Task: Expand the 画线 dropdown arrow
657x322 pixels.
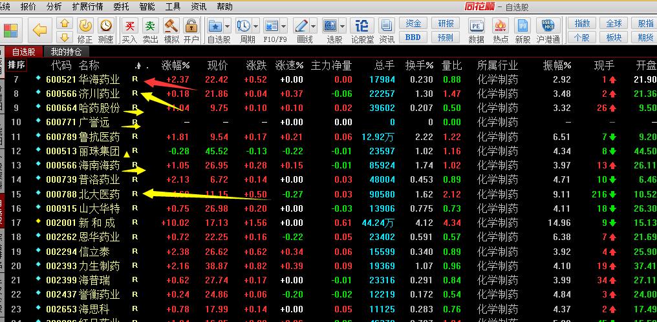Action: (x=314, y=26)
